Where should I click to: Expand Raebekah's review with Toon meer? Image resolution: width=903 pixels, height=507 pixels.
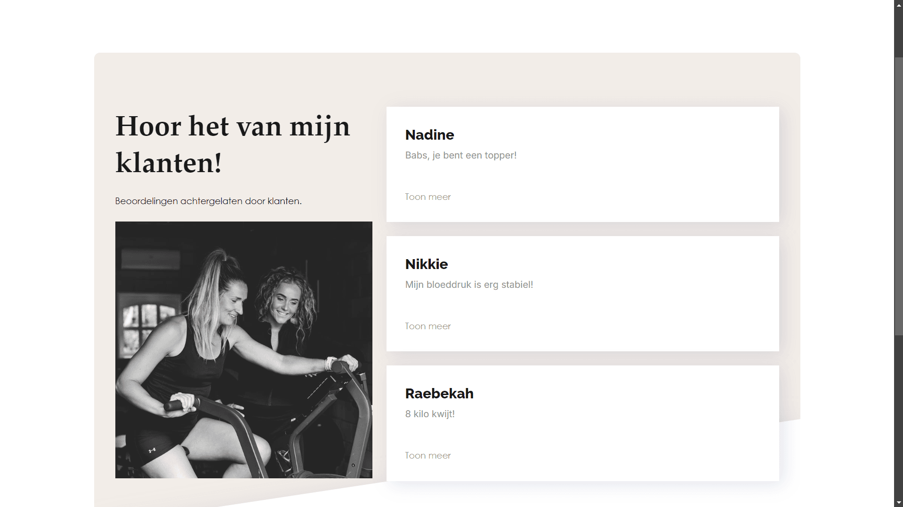pyautogui.click(x=427, y=455)
